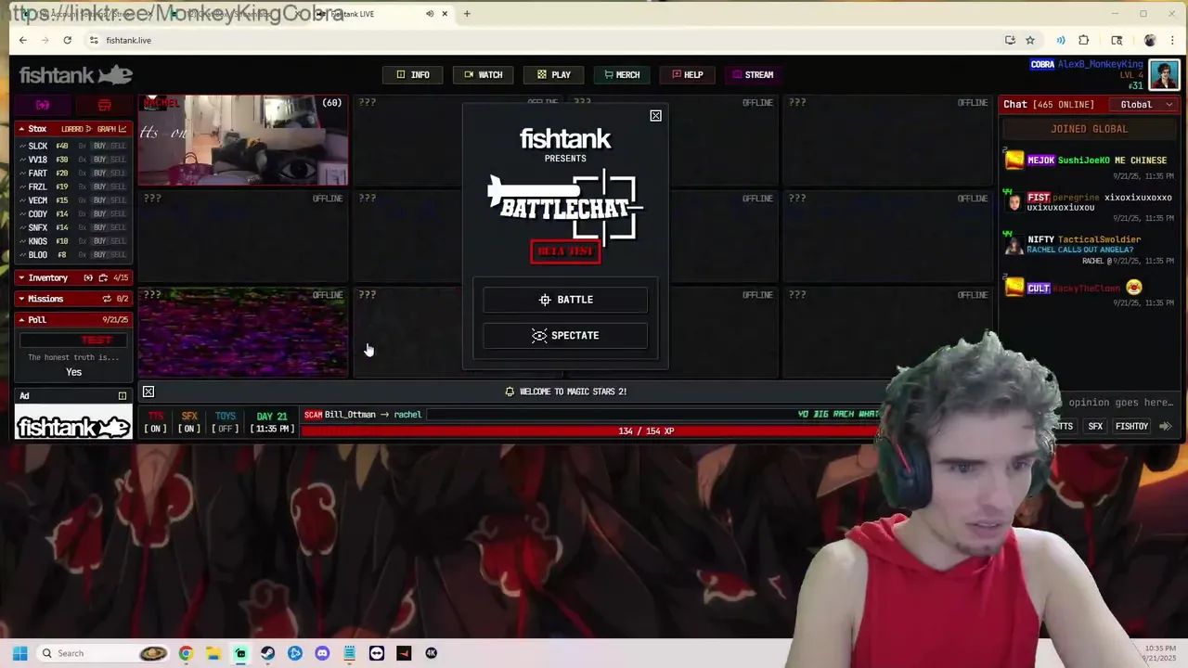Open the Stox GRAPH view

tap(111, 129)
